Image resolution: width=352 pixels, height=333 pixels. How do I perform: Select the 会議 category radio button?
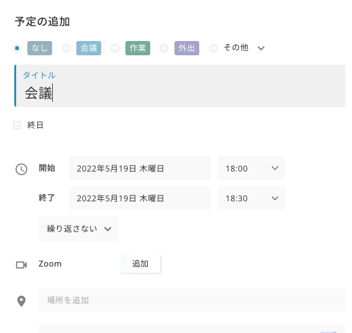(x=66, y=48)
